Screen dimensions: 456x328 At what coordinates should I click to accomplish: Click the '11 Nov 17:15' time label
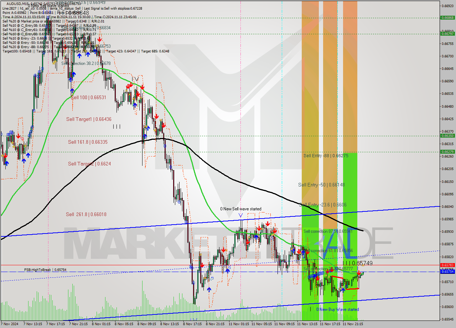pos(330,324)
